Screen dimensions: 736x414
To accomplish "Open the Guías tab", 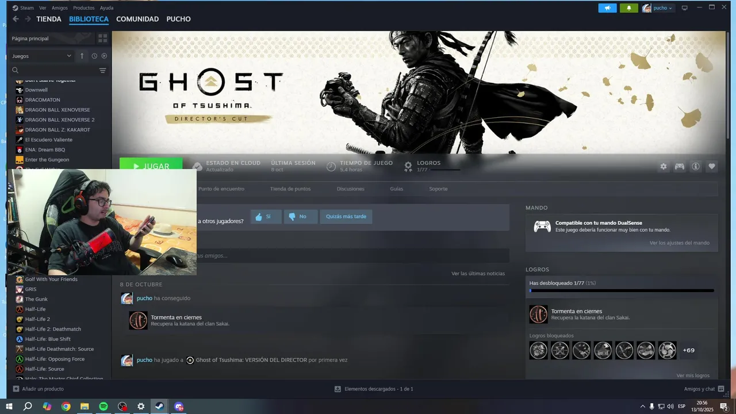I will pos(396,189).
